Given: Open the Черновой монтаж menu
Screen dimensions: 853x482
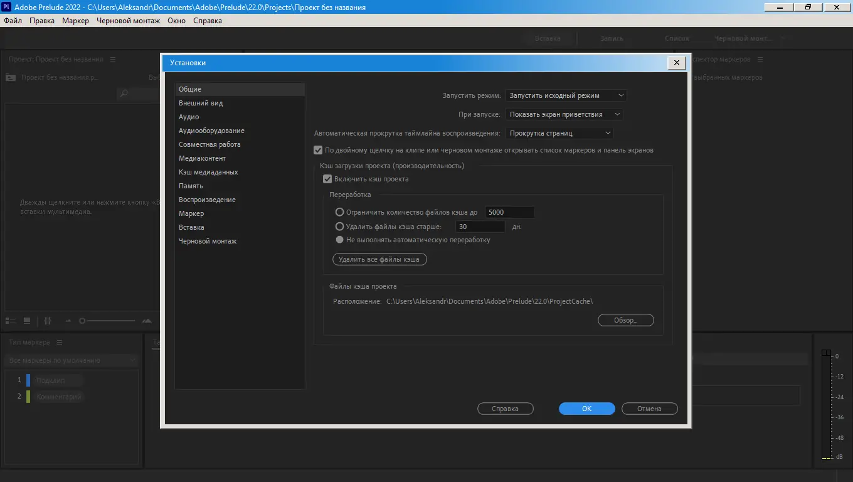Looking at the screenshot, I should point(128,21).
